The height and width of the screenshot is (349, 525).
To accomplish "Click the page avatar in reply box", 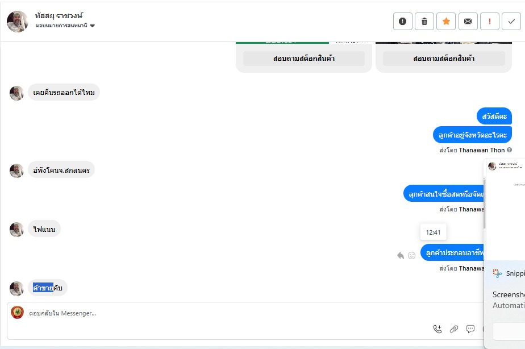I will (x=18, y=313).
